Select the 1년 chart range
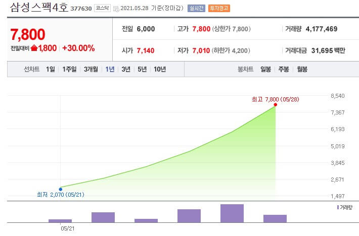 [110, 69]
